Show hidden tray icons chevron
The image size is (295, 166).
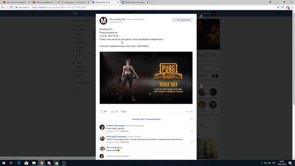click(262, 163)
